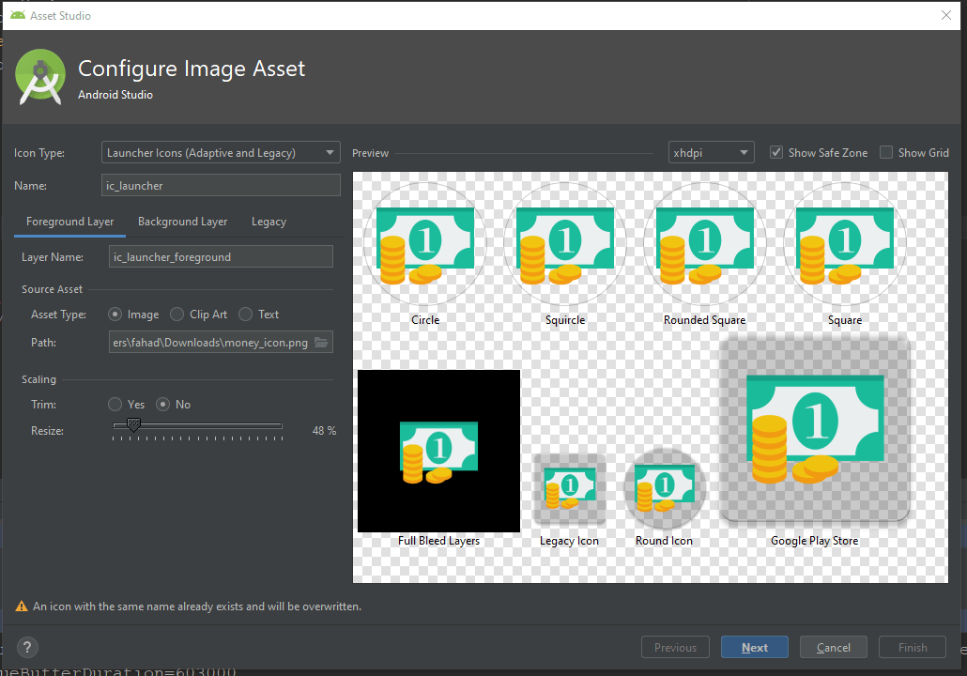The width and height of the screenshot is (967, 676).
Task: Enable the Show Grid checkbox
Action: pyautogui.click(x=886, y=152)
